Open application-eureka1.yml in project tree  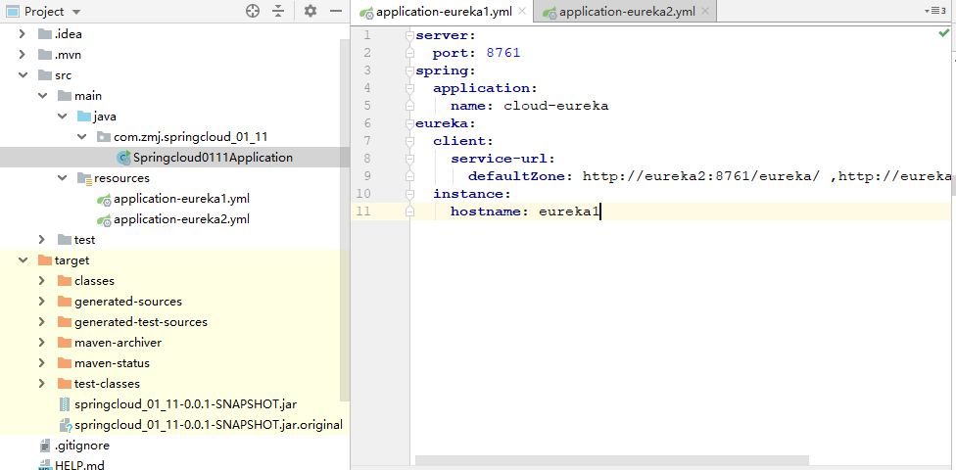181,199
